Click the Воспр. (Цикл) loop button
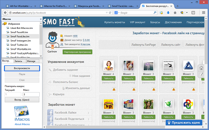 pos(22,100)
